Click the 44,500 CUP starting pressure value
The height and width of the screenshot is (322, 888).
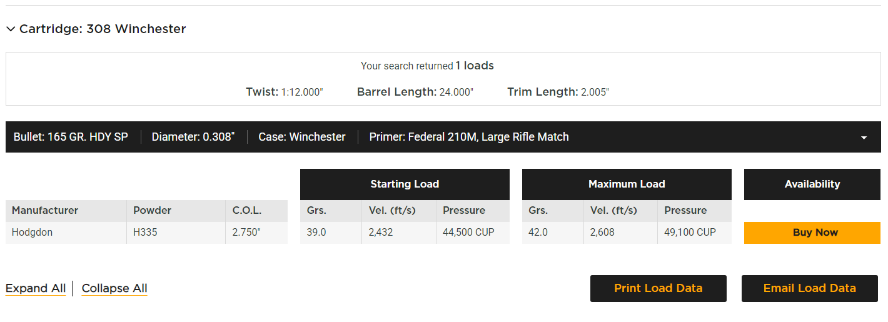468,233
